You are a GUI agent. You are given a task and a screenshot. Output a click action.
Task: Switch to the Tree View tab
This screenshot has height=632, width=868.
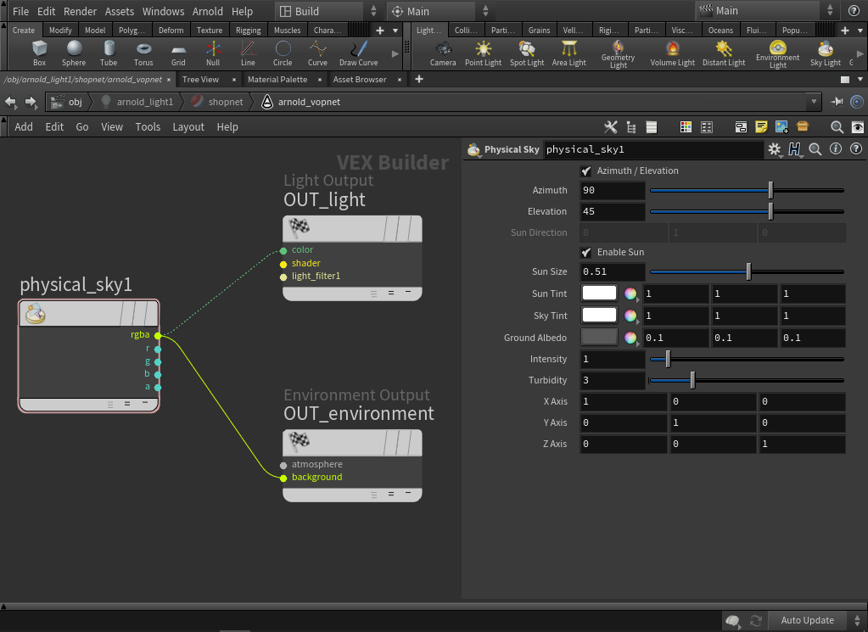pos(200,80)
